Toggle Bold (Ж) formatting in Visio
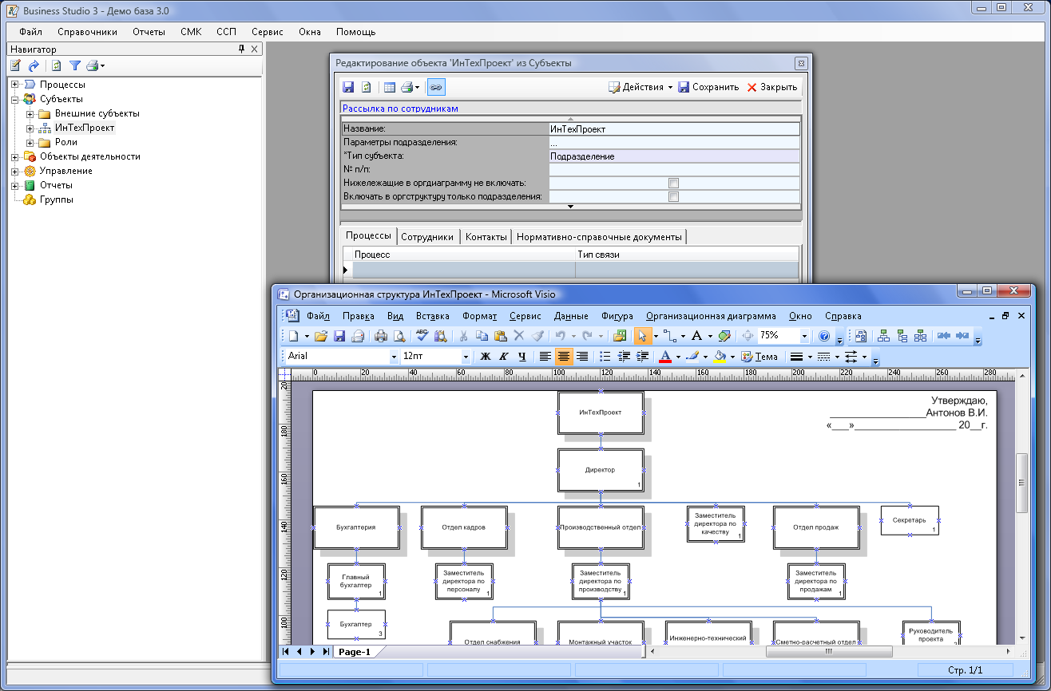 click(485, 357)
